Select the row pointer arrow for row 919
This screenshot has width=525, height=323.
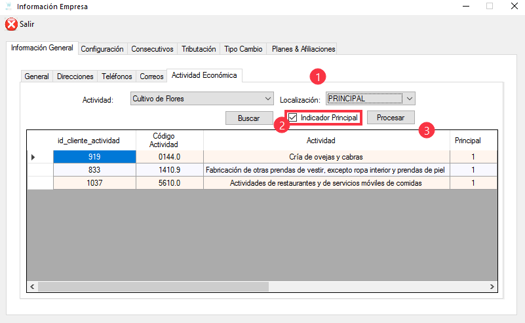coord(33,157)
